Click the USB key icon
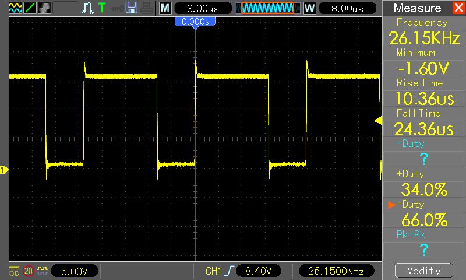This screenshot has width=466, height=280. (117, 8)
